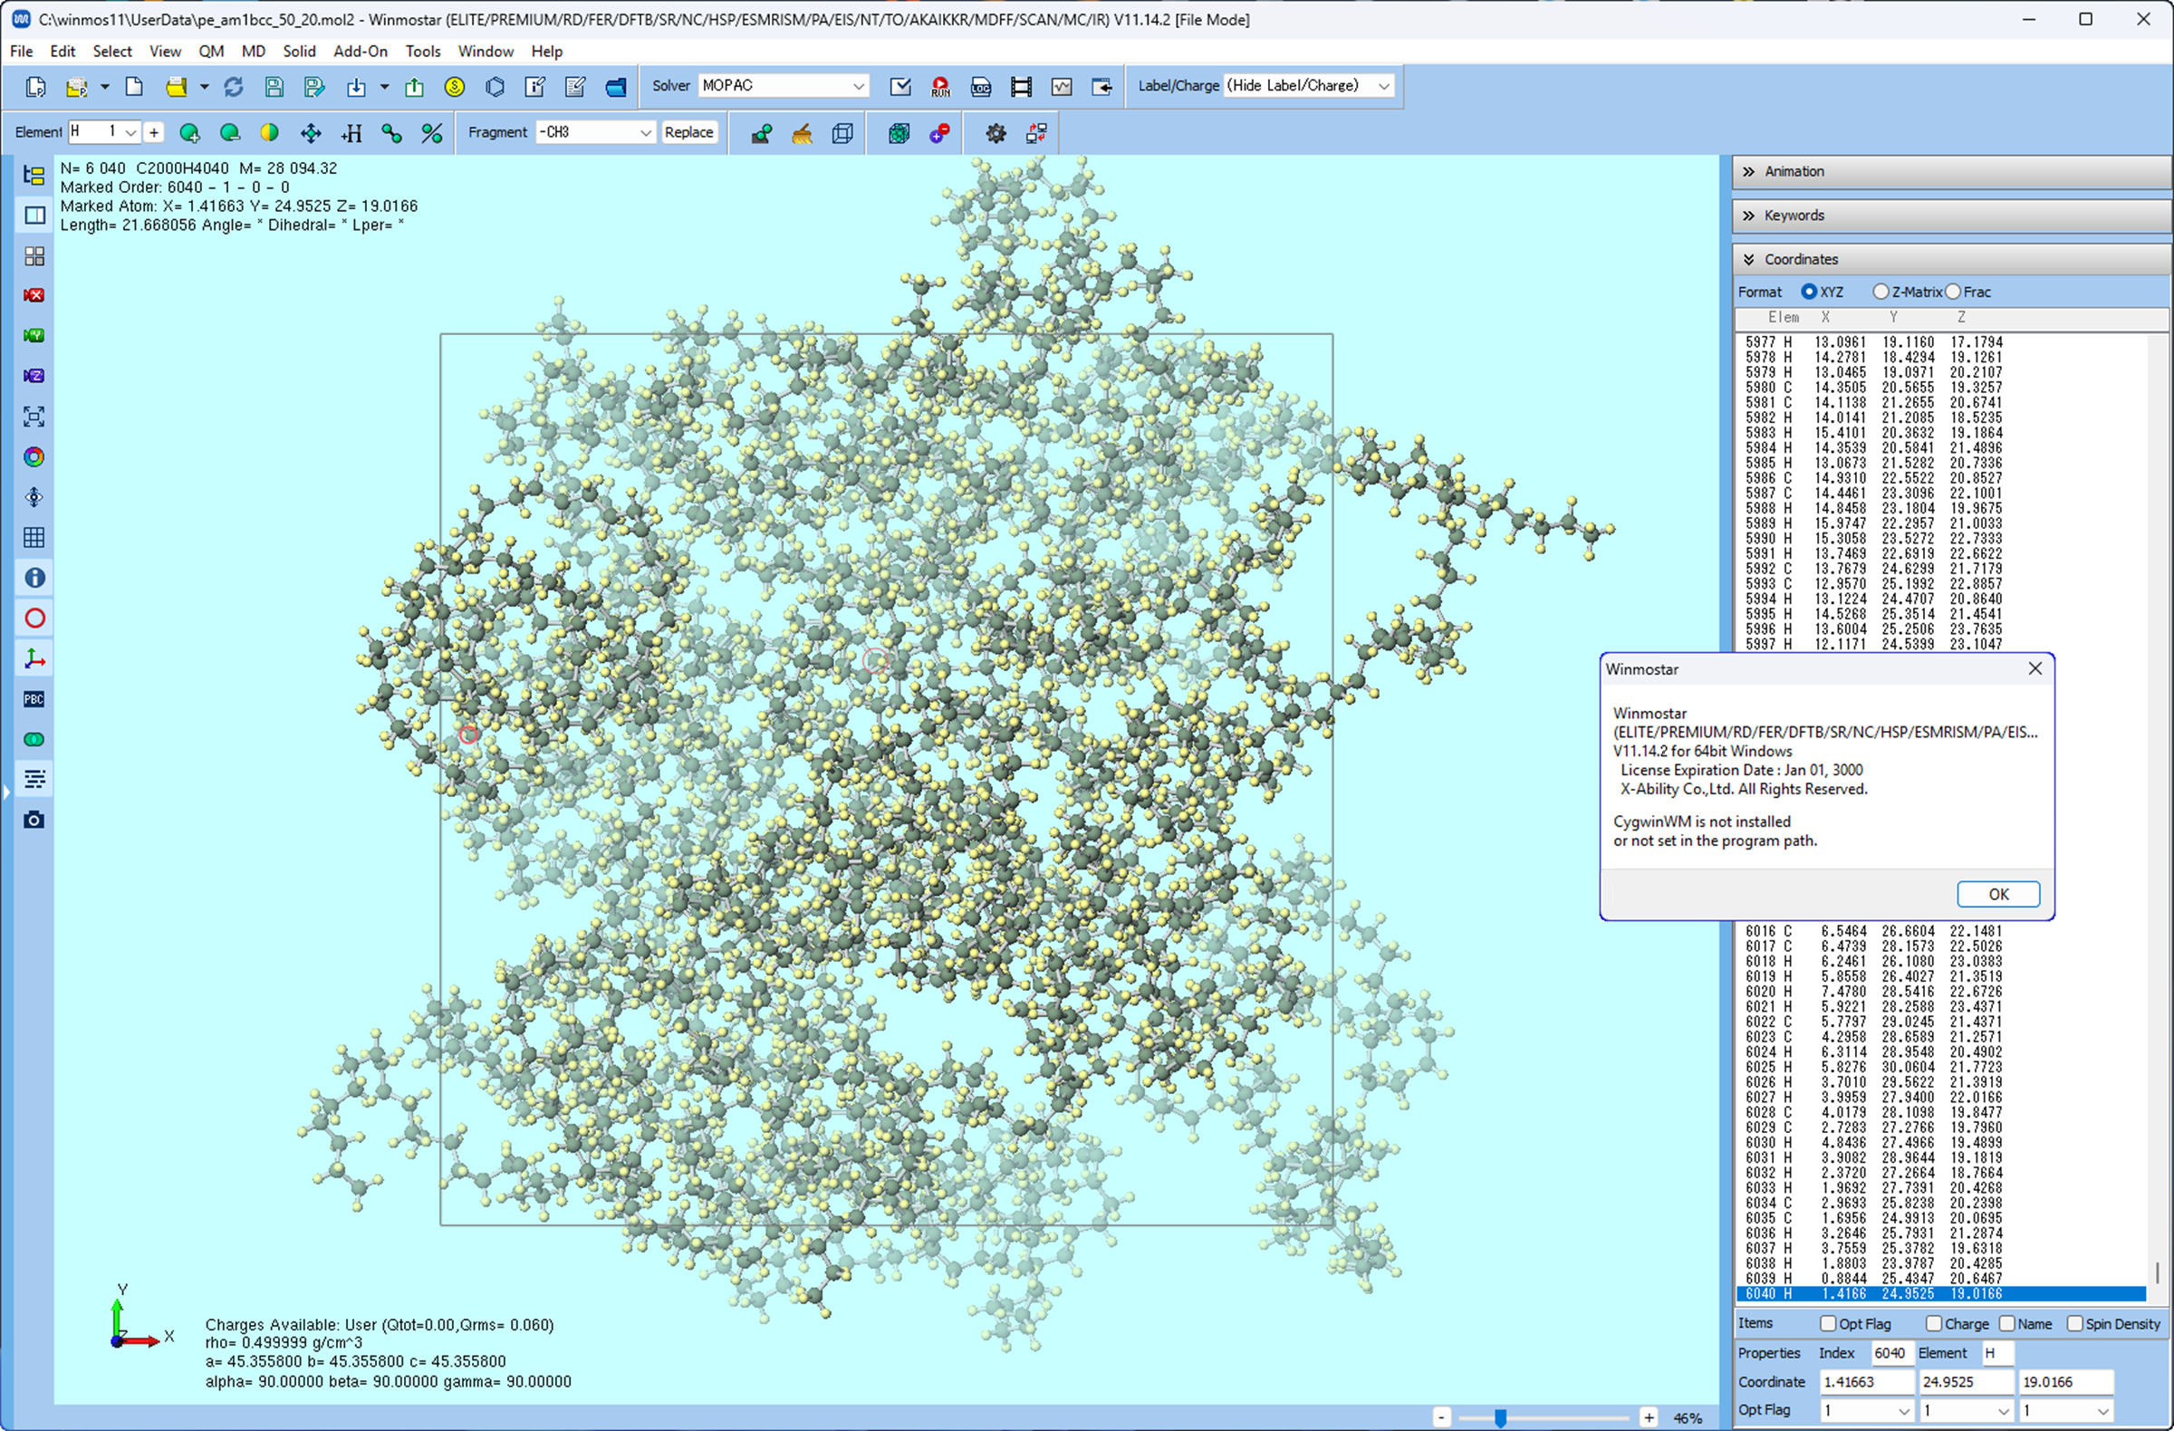This screenshot has width=2174, height=1431.
Task: Select the Z-Matrix format radio button
Action: [x=1880, y=292]
